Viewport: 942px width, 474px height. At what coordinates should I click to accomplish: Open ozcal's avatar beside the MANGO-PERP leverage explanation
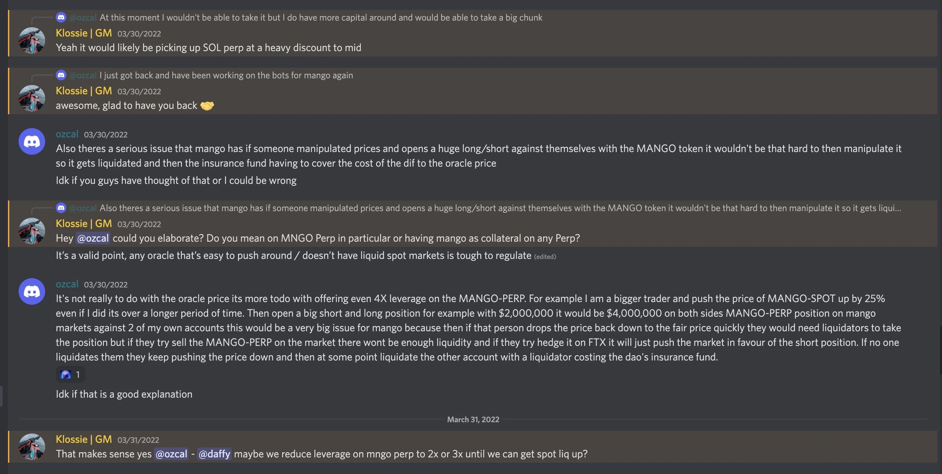pos(32,291)
